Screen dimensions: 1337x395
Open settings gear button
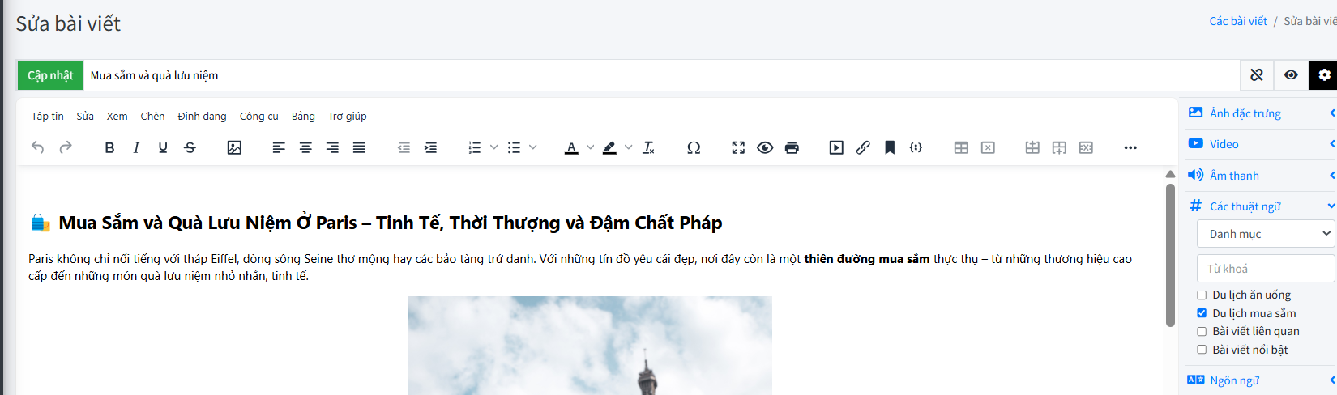1323,75
